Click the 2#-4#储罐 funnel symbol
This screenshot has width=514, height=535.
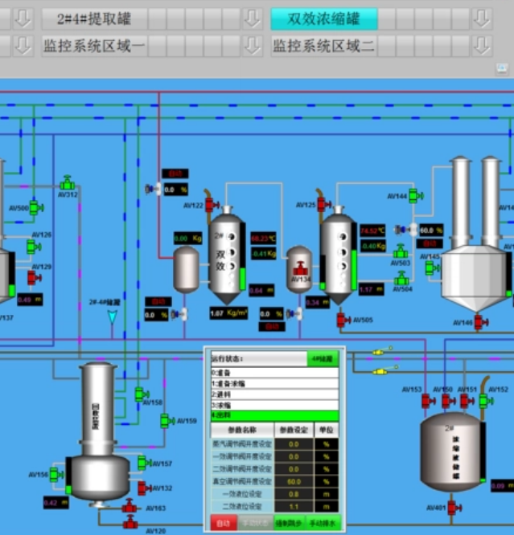[x=113, y=317]
